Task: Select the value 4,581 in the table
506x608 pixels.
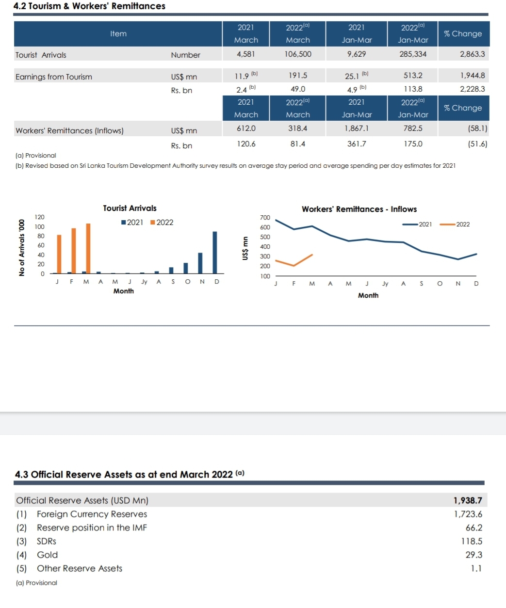Action: (x=245, y=54)
